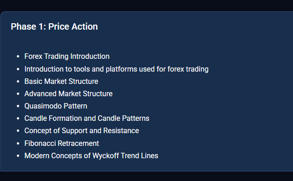
Task: Open 'Candle Formation and Candle Patterns' item
Action: 87,119
